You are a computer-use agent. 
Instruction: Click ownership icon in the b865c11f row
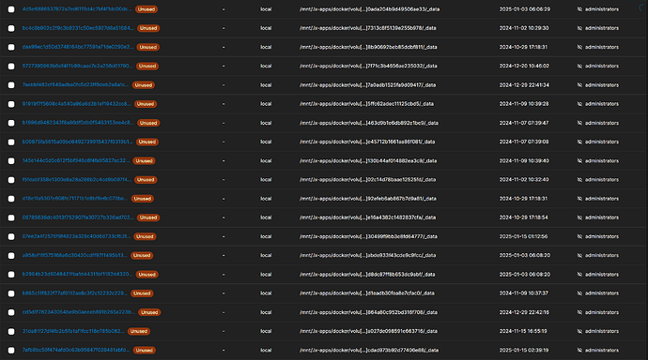[579, 293]
